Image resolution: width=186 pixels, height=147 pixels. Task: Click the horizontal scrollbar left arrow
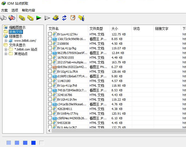(x=49, y=131)
